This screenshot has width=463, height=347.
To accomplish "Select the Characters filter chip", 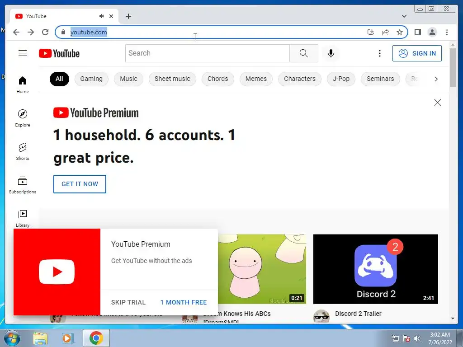I will [x=300, y=79].
